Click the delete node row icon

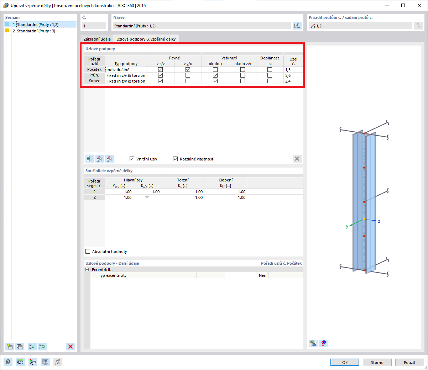[99, 159]
